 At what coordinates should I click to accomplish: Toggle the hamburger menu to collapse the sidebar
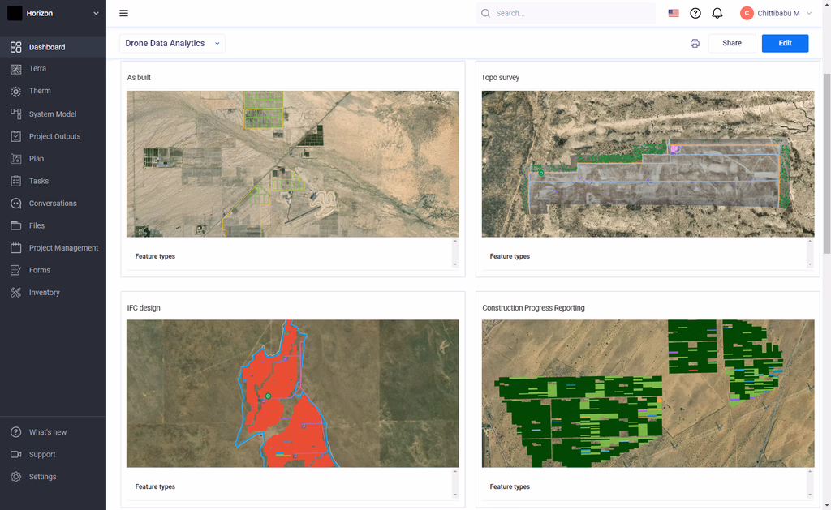[123, 13]
